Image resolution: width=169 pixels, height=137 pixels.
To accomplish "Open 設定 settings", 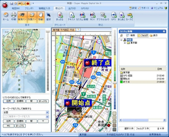I will point(133,8).
